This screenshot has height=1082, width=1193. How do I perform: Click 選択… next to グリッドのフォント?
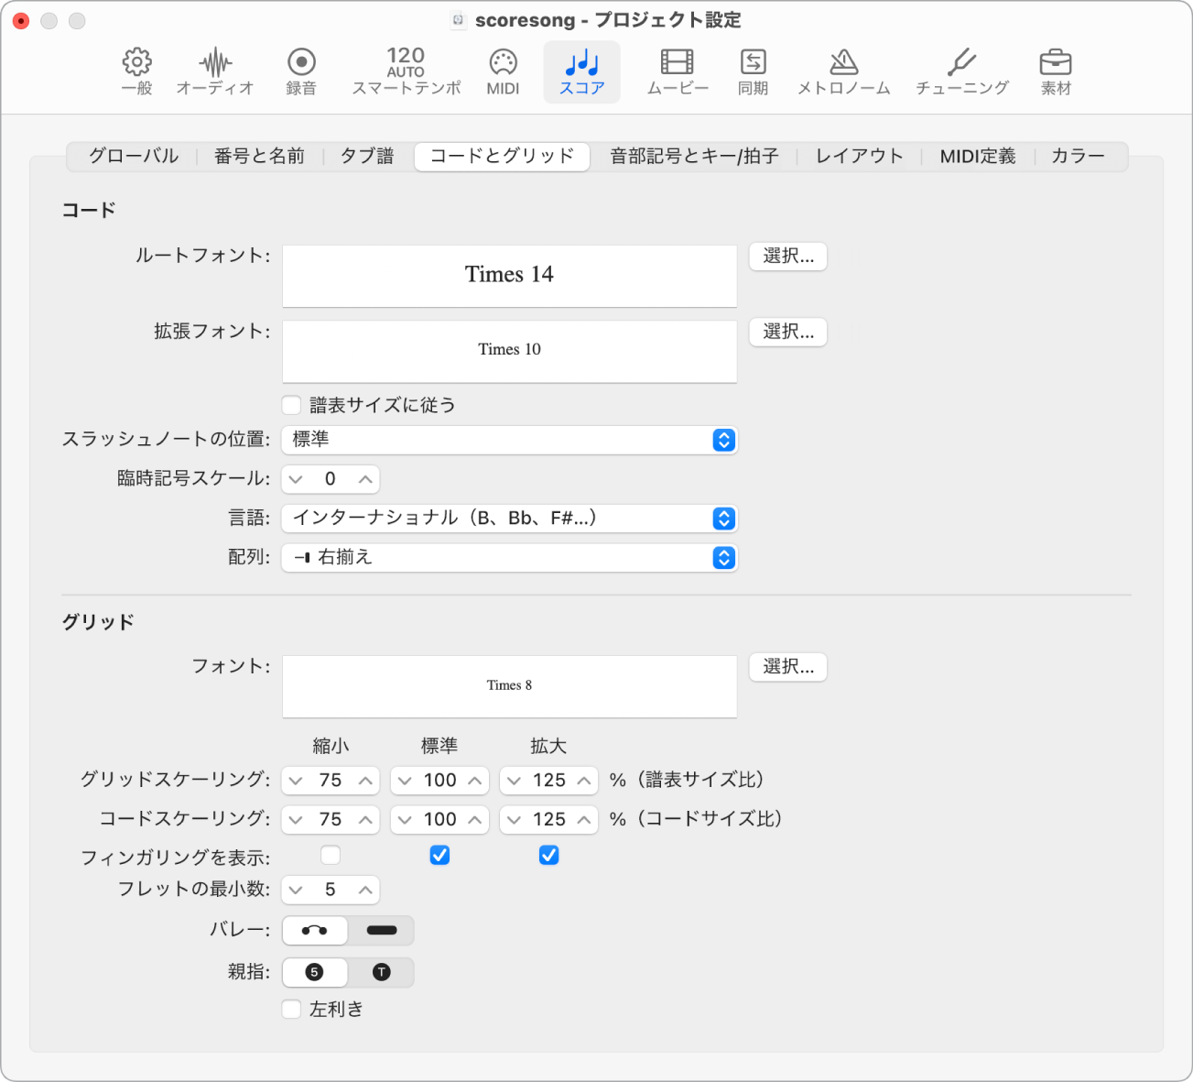(787, 667)
